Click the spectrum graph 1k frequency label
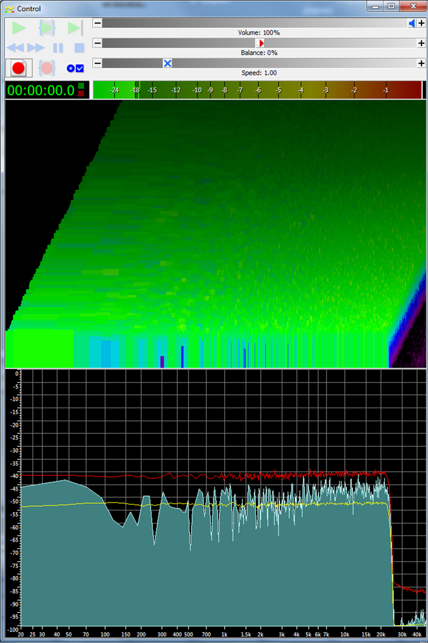 [224, 633]
